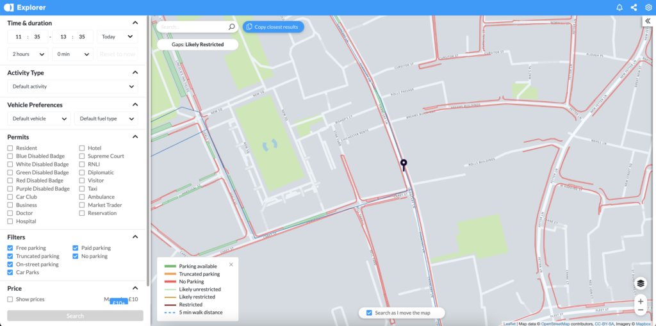Open settings gear icon
The height and width of the screenshot is (326, 656).
click(648, 8)
